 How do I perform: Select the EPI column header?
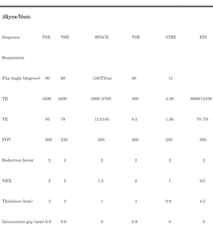(x=203, y=37)
